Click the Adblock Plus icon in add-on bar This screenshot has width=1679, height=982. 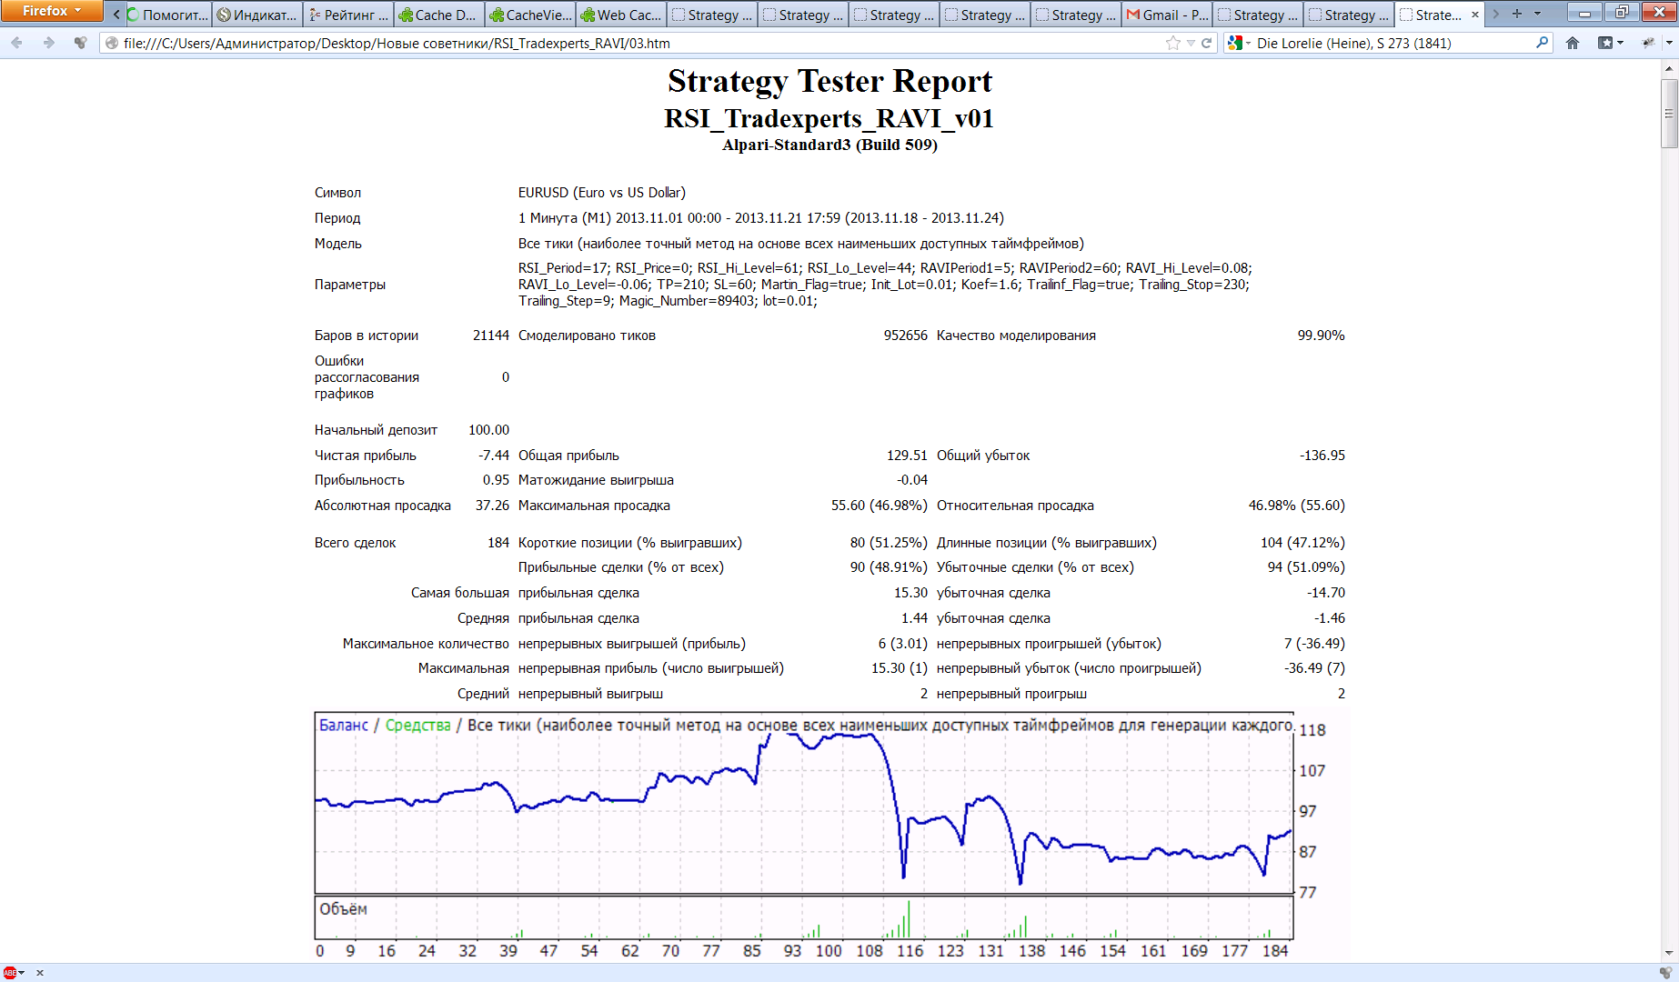(10, 973)
